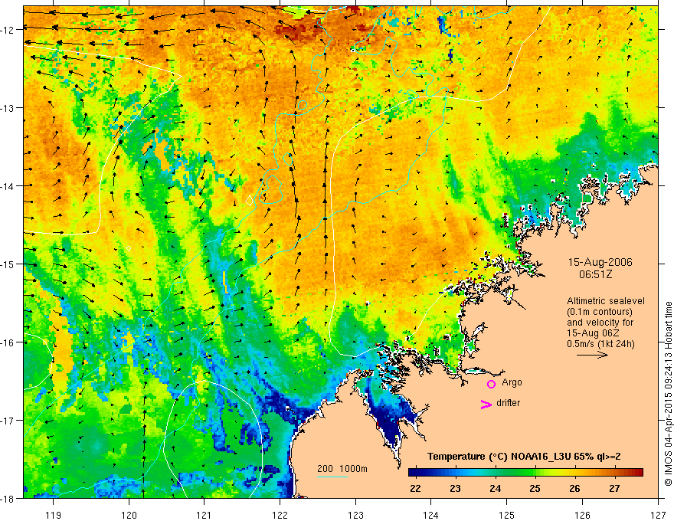This screenshot has width=674, height=521.
Task: Click the '06:51Z' time label
Action: click(595, 274)
